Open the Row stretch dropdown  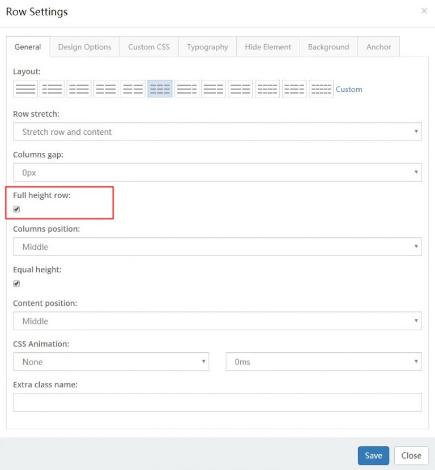(217, 131)
